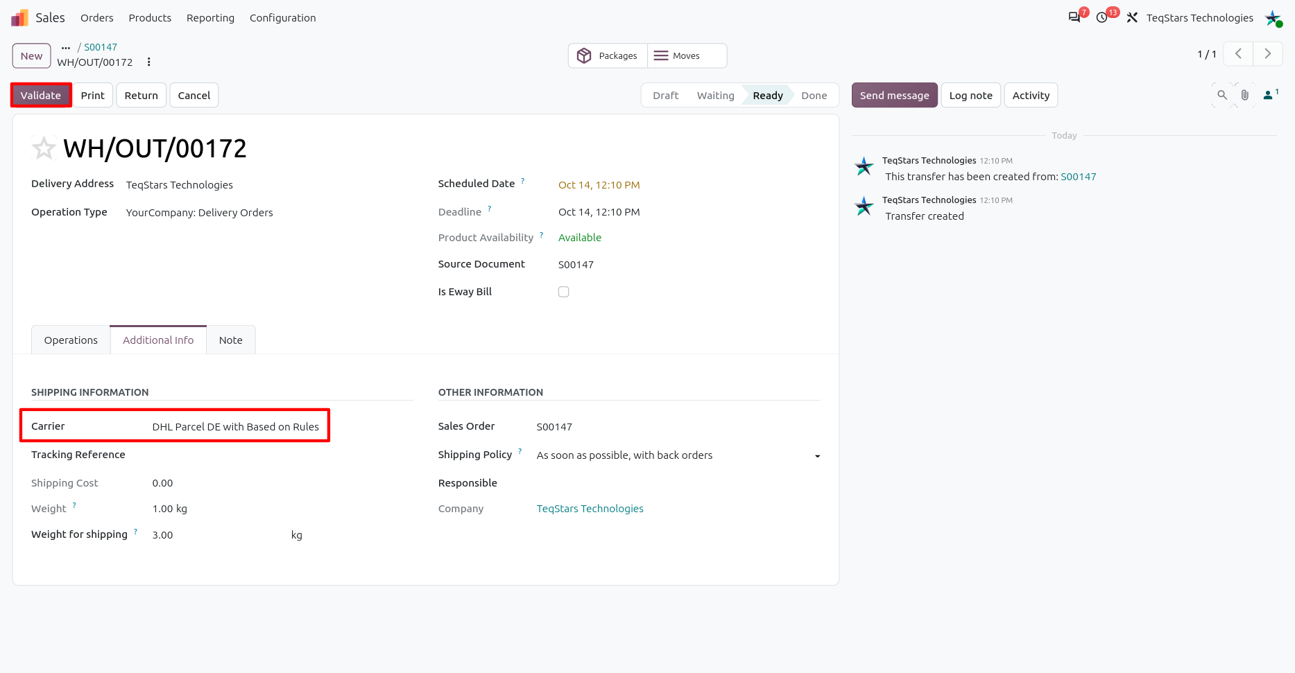Click the Log note button
Image resolution: width=1295 pixels, height=673 pixels.
pyautogui.click(x=970, y=95)
